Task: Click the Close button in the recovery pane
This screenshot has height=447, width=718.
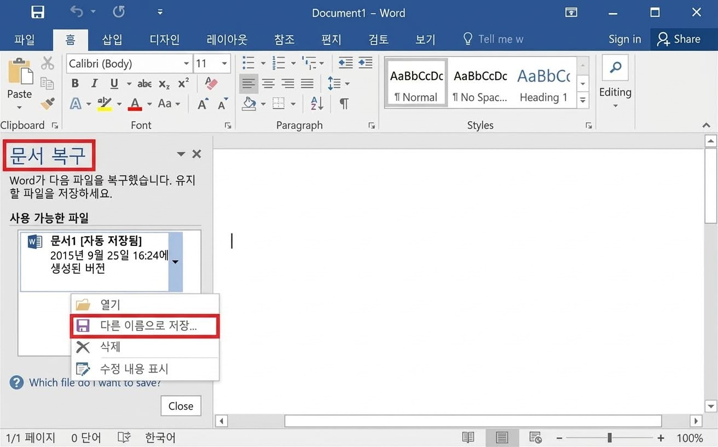Action: click(181, 405)
